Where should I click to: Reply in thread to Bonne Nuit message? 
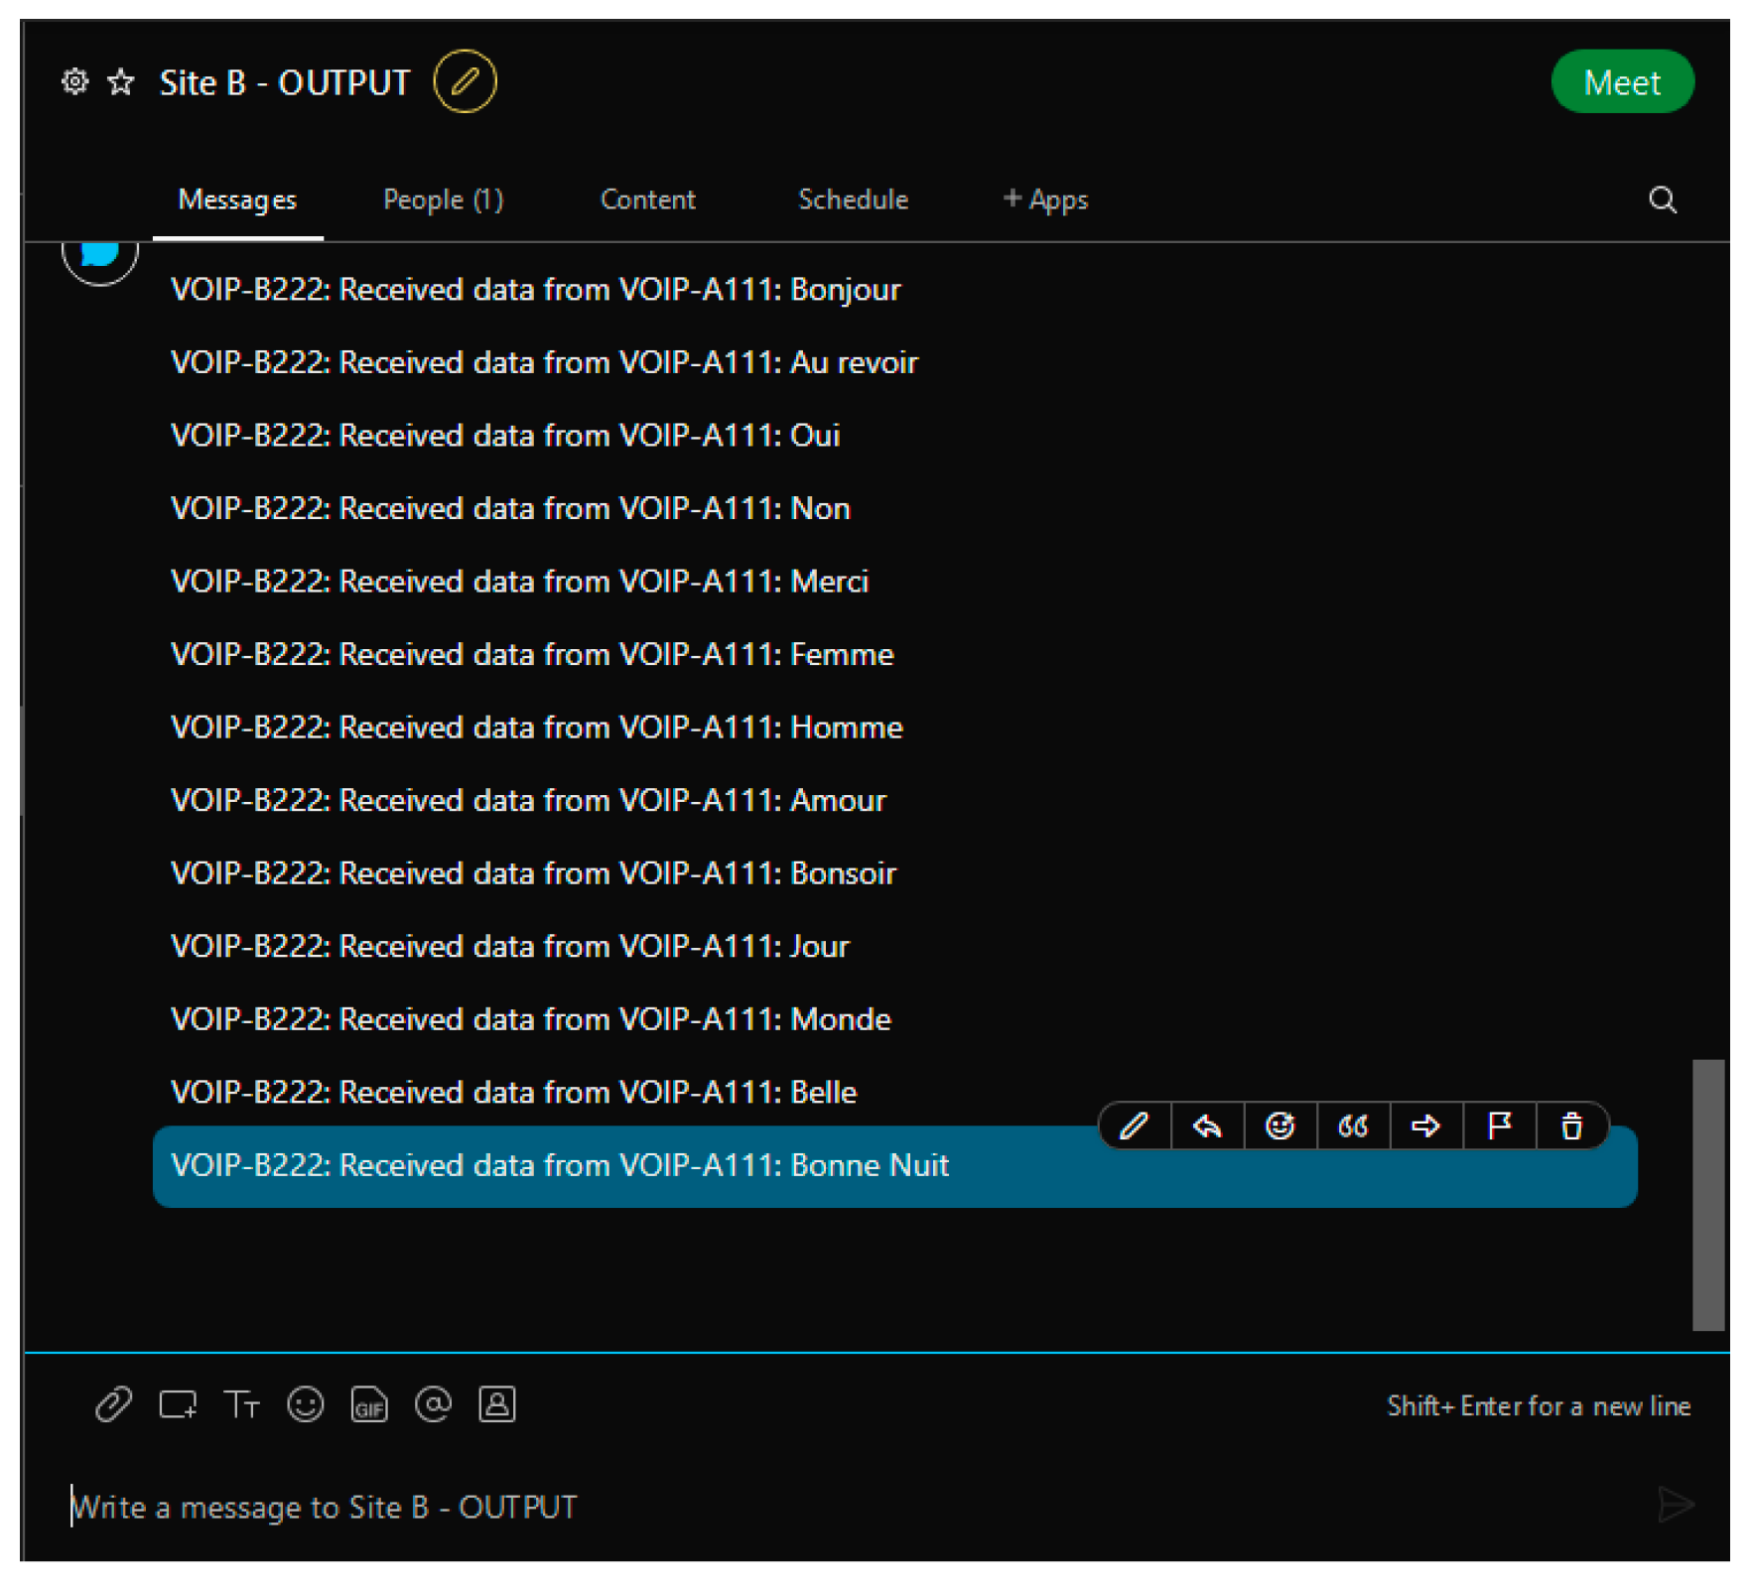pos(1207,1126)
